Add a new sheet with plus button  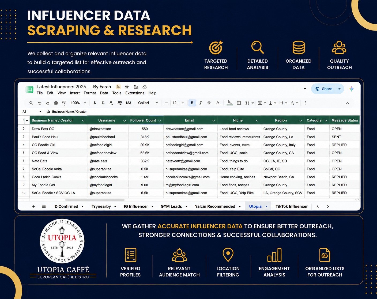pyautogui.click(x=34, y=206)
